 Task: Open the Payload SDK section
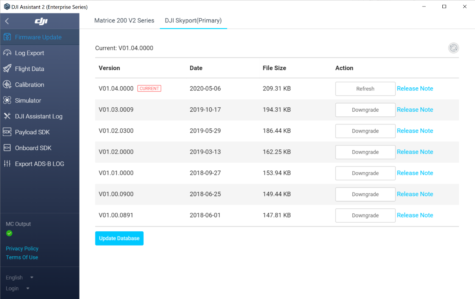[x=40, y=132]
